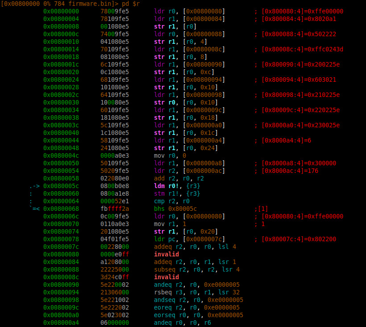Click comment '[0x800090:4]=0x200225e'
This screenshot has height=327, width=366.
pos(301,64)
